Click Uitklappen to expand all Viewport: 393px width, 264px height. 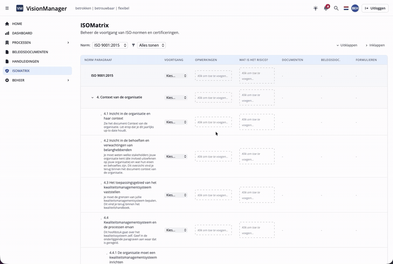tap(347, 45)
